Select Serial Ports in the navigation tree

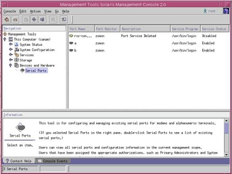(x=36, y=71)
